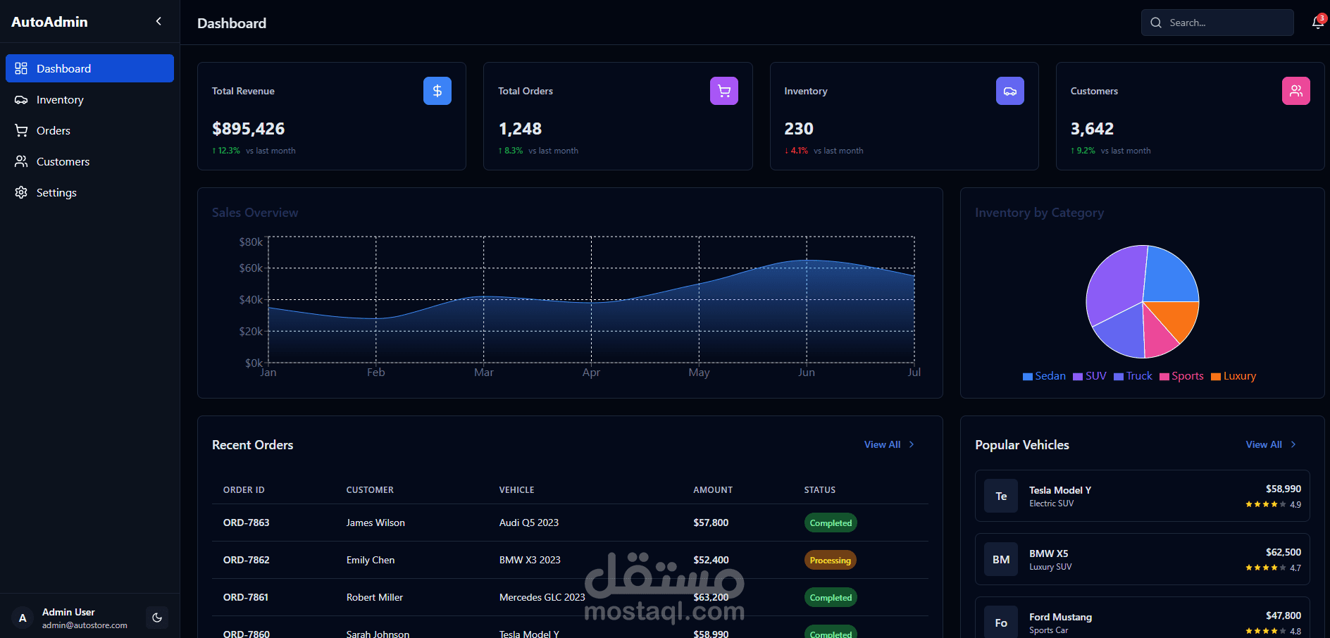This screenshot has width=1330, height=638.
Task: Click order ORD-7861
Action: (x=246, y=597)
